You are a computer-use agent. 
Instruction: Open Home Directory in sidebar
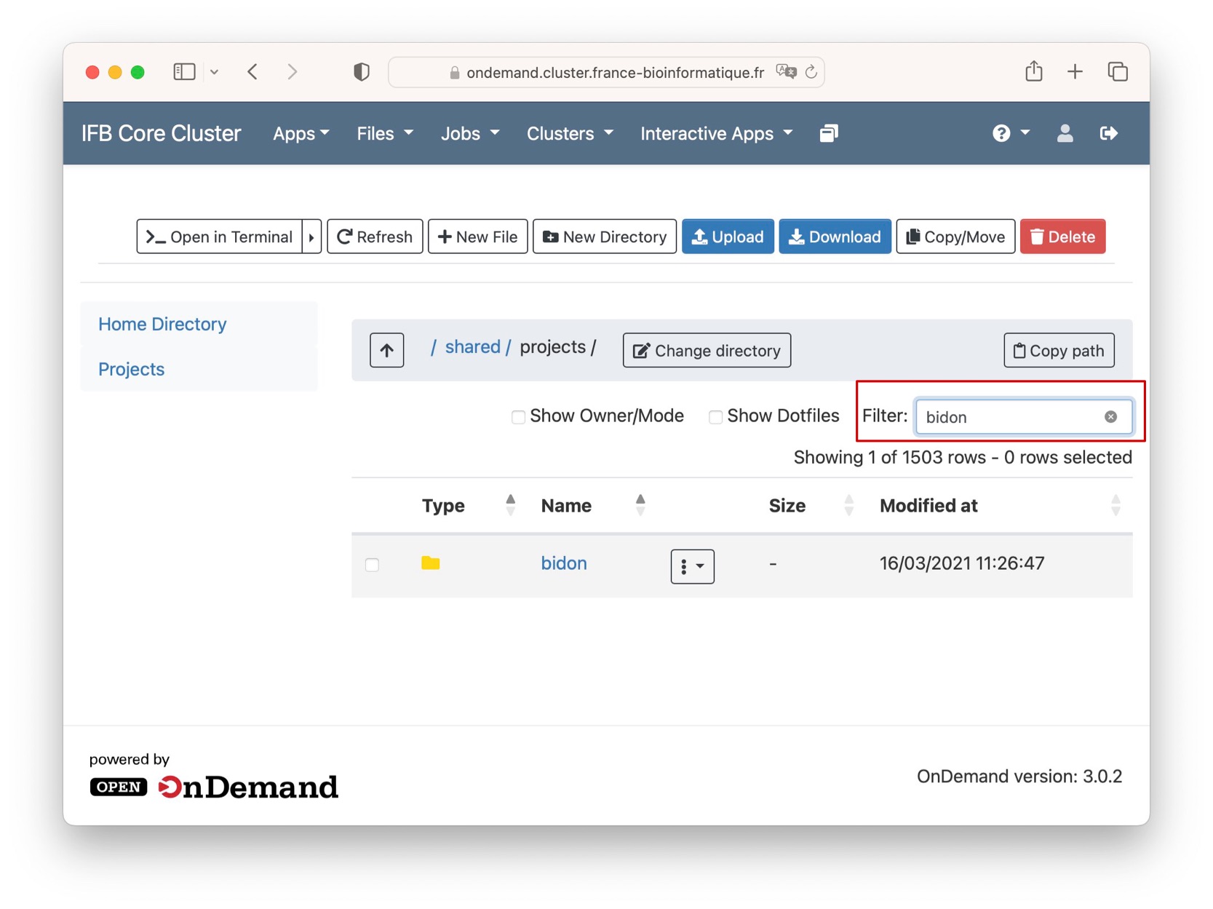pos(162,324)
